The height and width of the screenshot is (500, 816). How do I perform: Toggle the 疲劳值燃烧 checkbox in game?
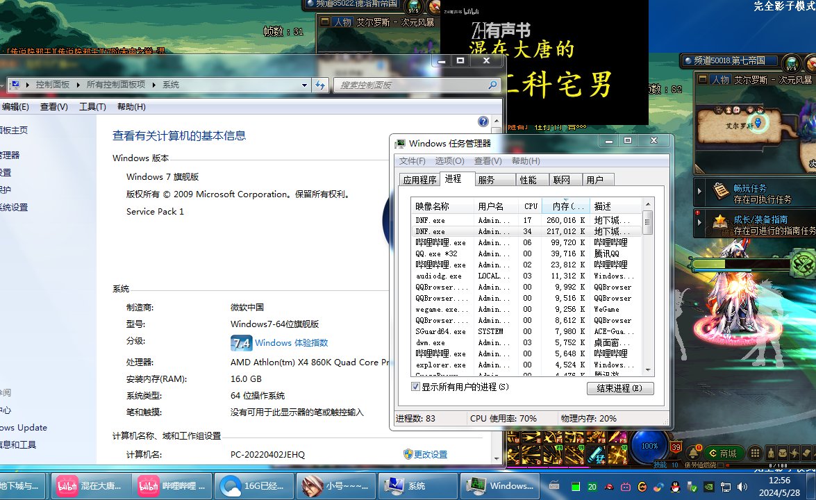[720, 465]
